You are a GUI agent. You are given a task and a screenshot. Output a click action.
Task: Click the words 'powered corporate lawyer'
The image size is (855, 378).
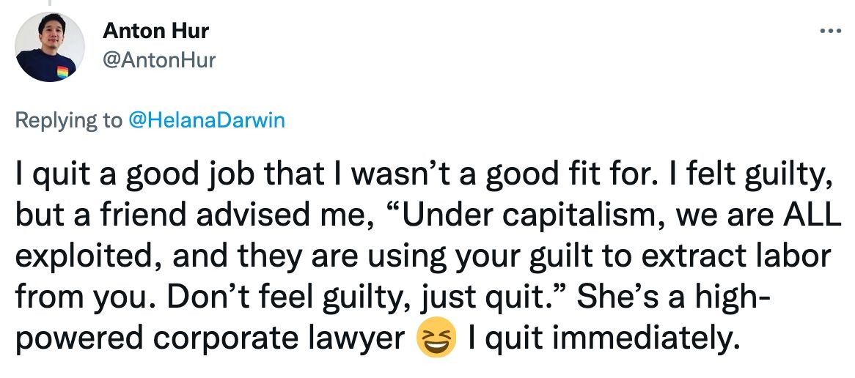211,338
